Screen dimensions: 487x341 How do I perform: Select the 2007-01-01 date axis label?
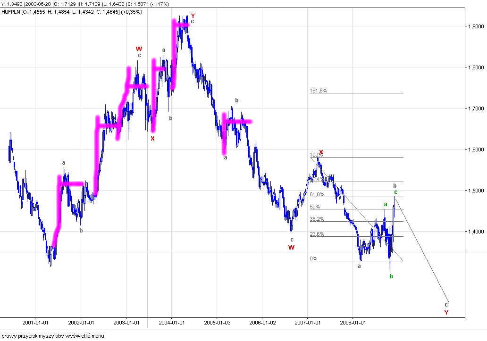coord(308,323)
